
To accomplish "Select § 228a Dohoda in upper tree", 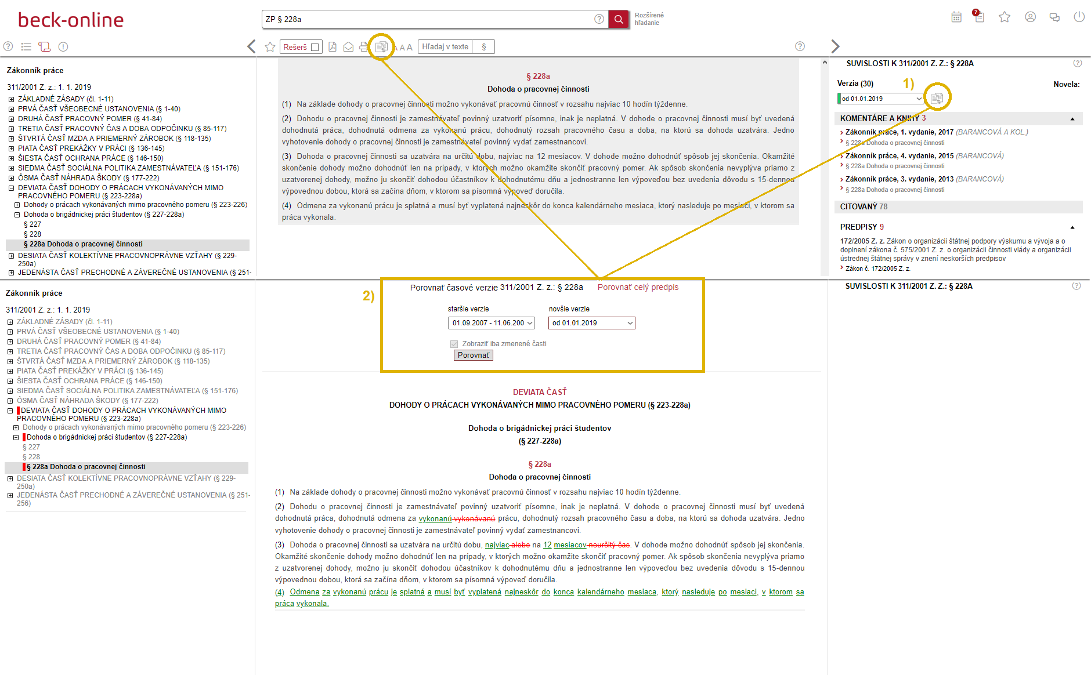I will (x=83, y=244).
